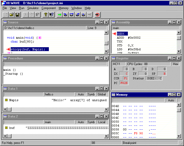Open the Simulator menu
Screen dimensions: 184x146
[33, 8]
